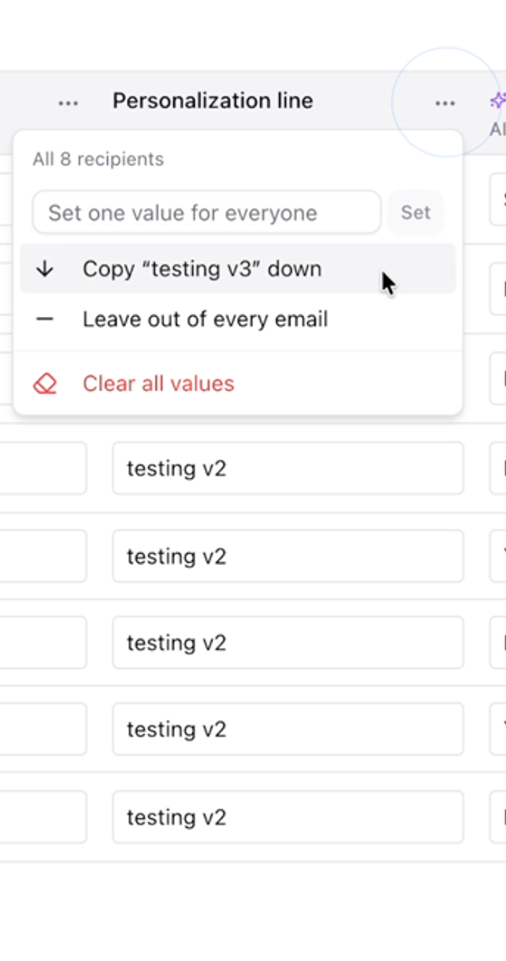This screenshot has height=961, width=506.
Task: Open the Personalization line column options menu
Action: coord(445,103)
